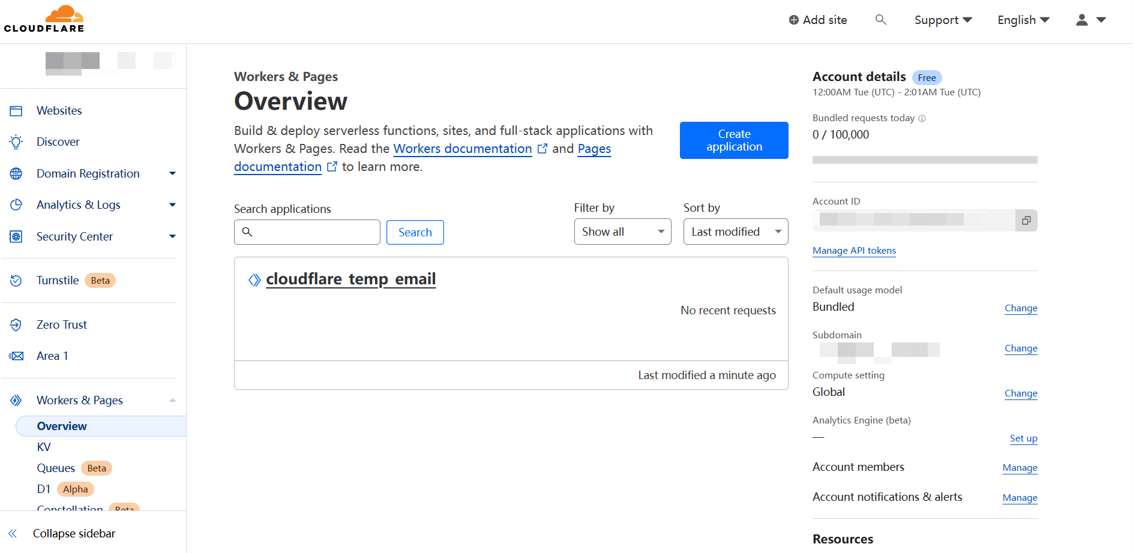1133x553 pixels.
Task: Click the Zero Trust shield icon
Action: 16,325
